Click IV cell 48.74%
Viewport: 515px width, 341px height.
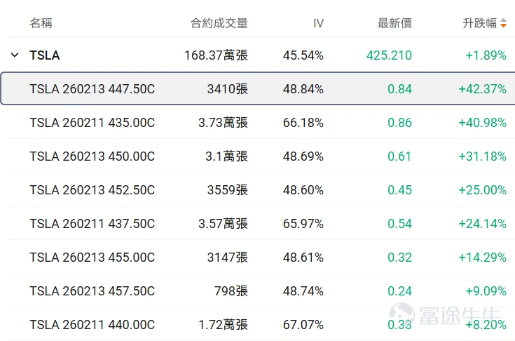pos(303,291)
